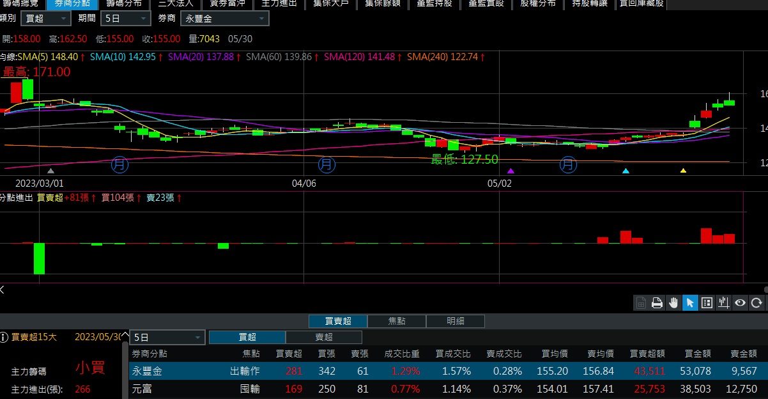Select the hand pan tool
The image size is (768, 399).
coord(673,303)
